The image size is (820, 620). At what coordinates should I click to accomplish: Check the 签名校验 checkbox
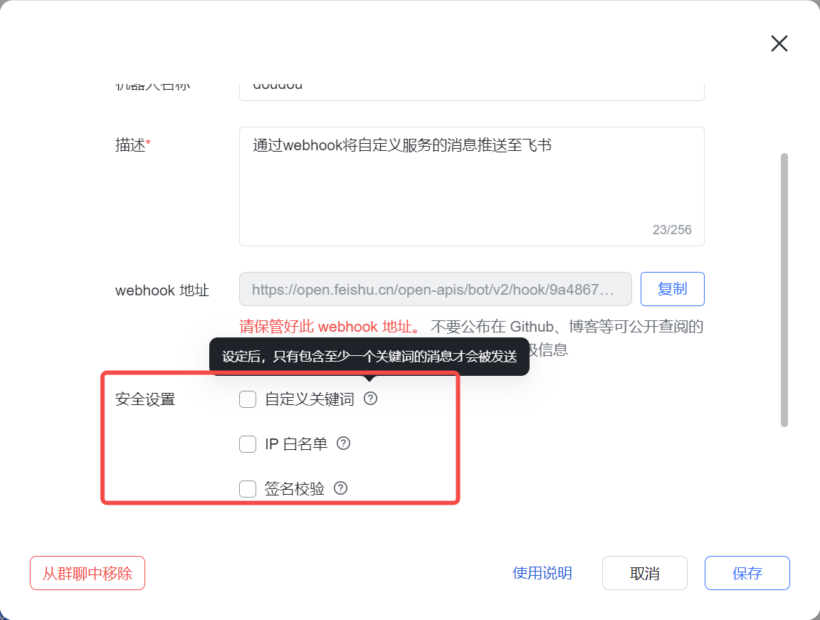[248, 489]
